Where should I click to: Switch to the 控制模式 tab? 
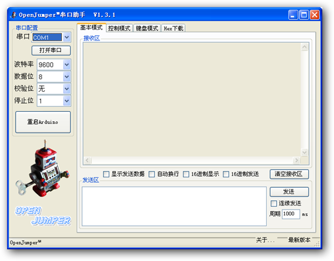pyautogui.click(x=119, y=28)
